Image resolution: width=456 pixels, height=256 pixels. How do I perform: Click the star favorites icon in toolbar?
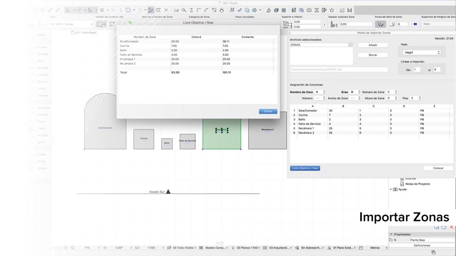(x=331, y=10)
